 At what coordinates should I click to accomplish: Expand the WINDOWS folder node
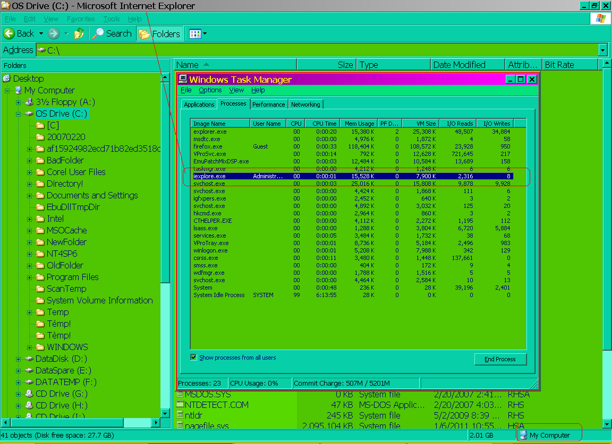pyautogui.click(x=30, y=347)
